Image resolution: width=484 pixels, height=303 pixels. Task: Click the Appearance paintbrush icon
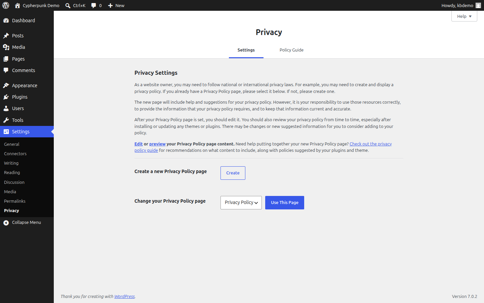[x=6, y=86]
